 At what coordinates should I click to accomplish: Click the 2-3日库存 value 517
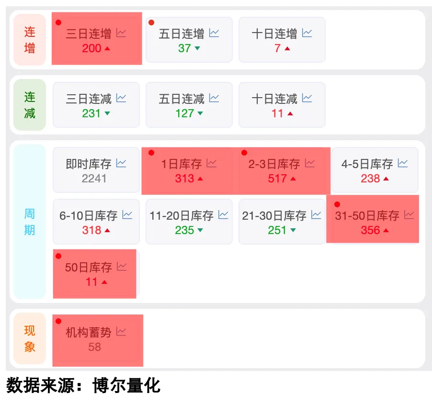tap(277, 179)
